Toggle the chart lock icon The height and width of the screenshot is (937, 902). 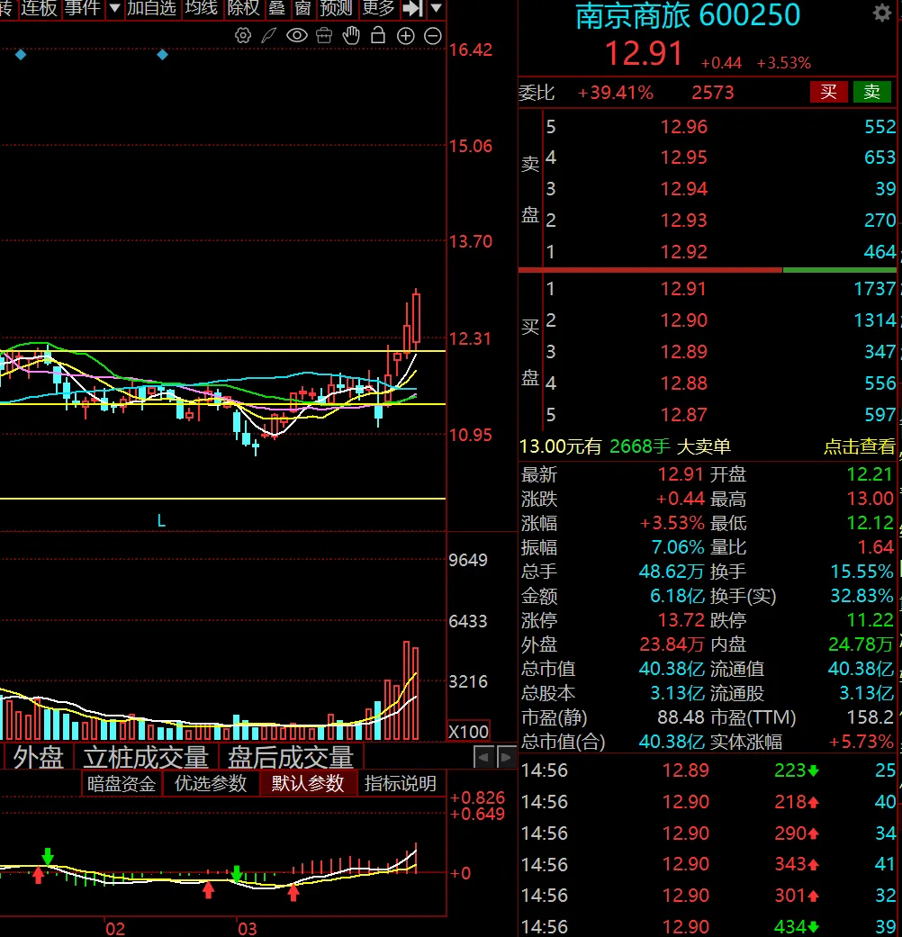pyautogui.click(x=378, y=36)
